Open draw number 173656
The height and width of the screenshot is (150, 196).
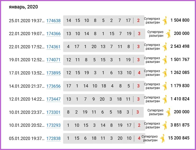coord(54,86)
